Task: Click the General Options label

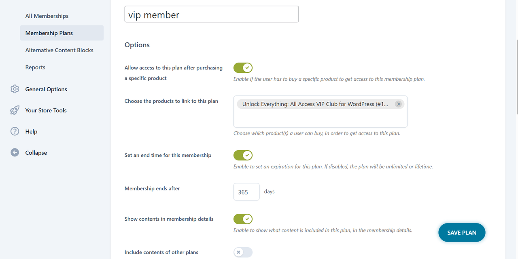Action: [46, 89]
